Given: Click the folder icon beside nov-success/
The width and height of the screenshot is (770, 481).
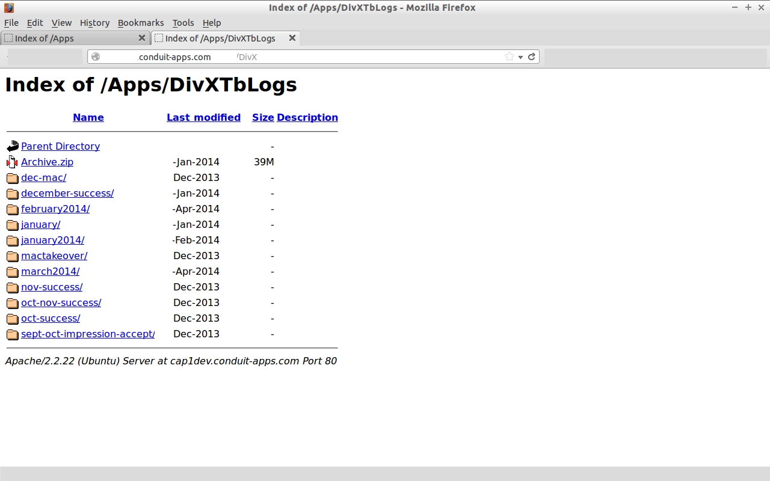Looking at the screenshot, I should 13,287.
